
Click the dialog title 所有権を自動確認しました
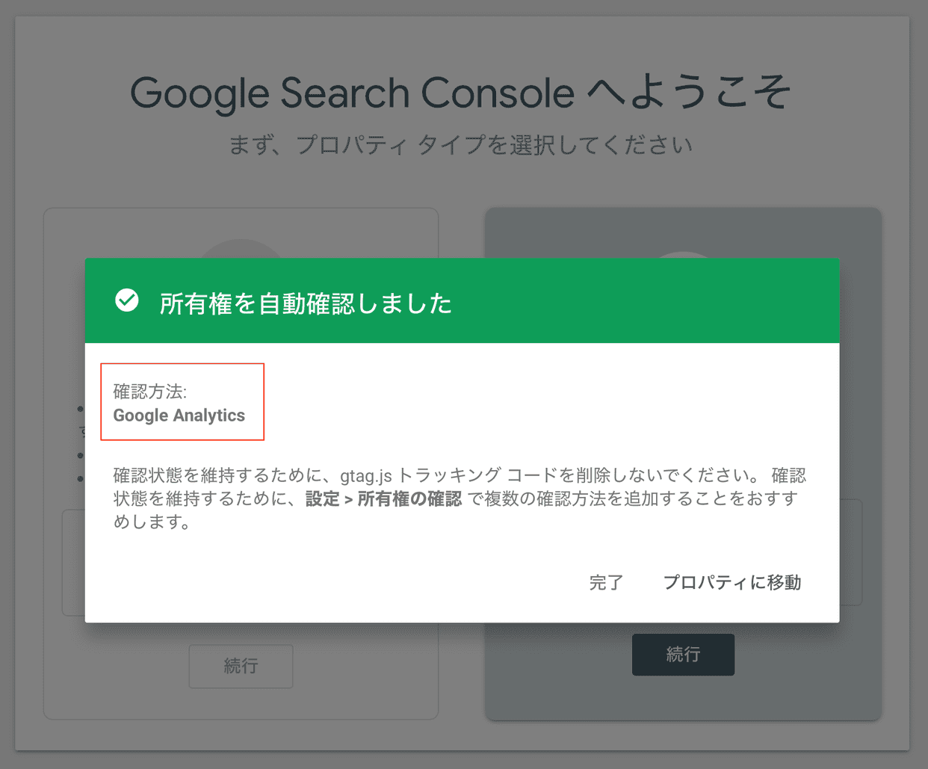coord(306,303)
